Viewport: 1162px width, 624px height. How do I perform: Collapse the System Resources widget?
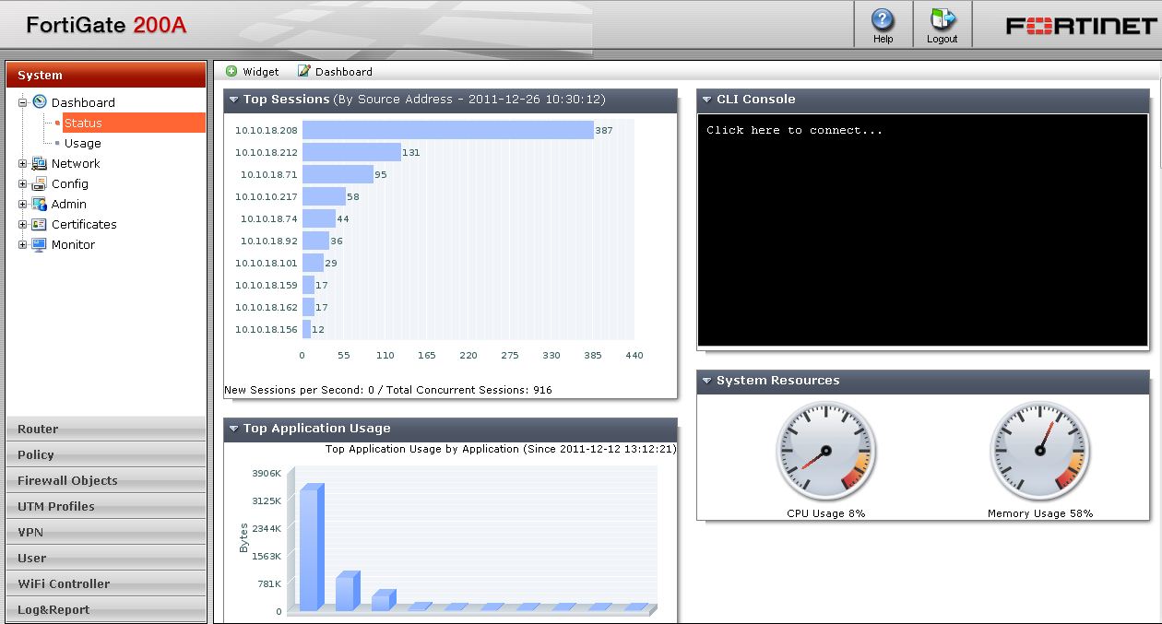pos(707,381)
